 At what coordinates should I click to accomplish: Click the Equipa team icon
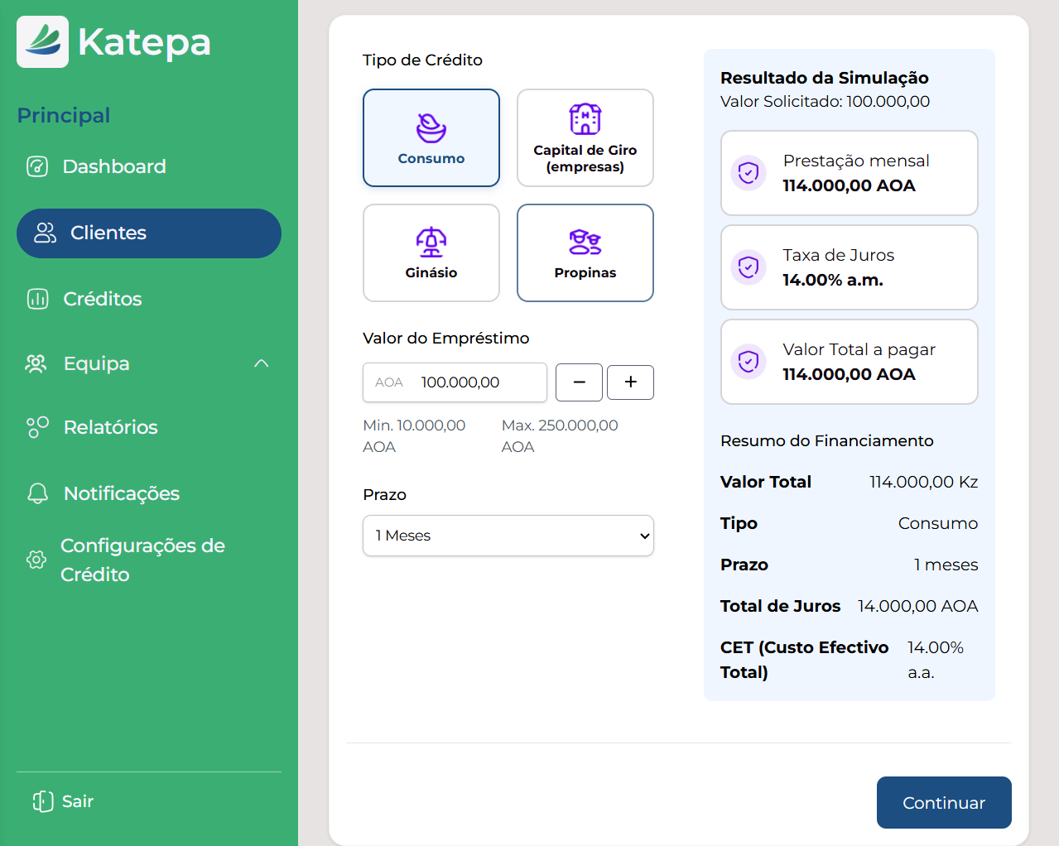tap(36, 363)
